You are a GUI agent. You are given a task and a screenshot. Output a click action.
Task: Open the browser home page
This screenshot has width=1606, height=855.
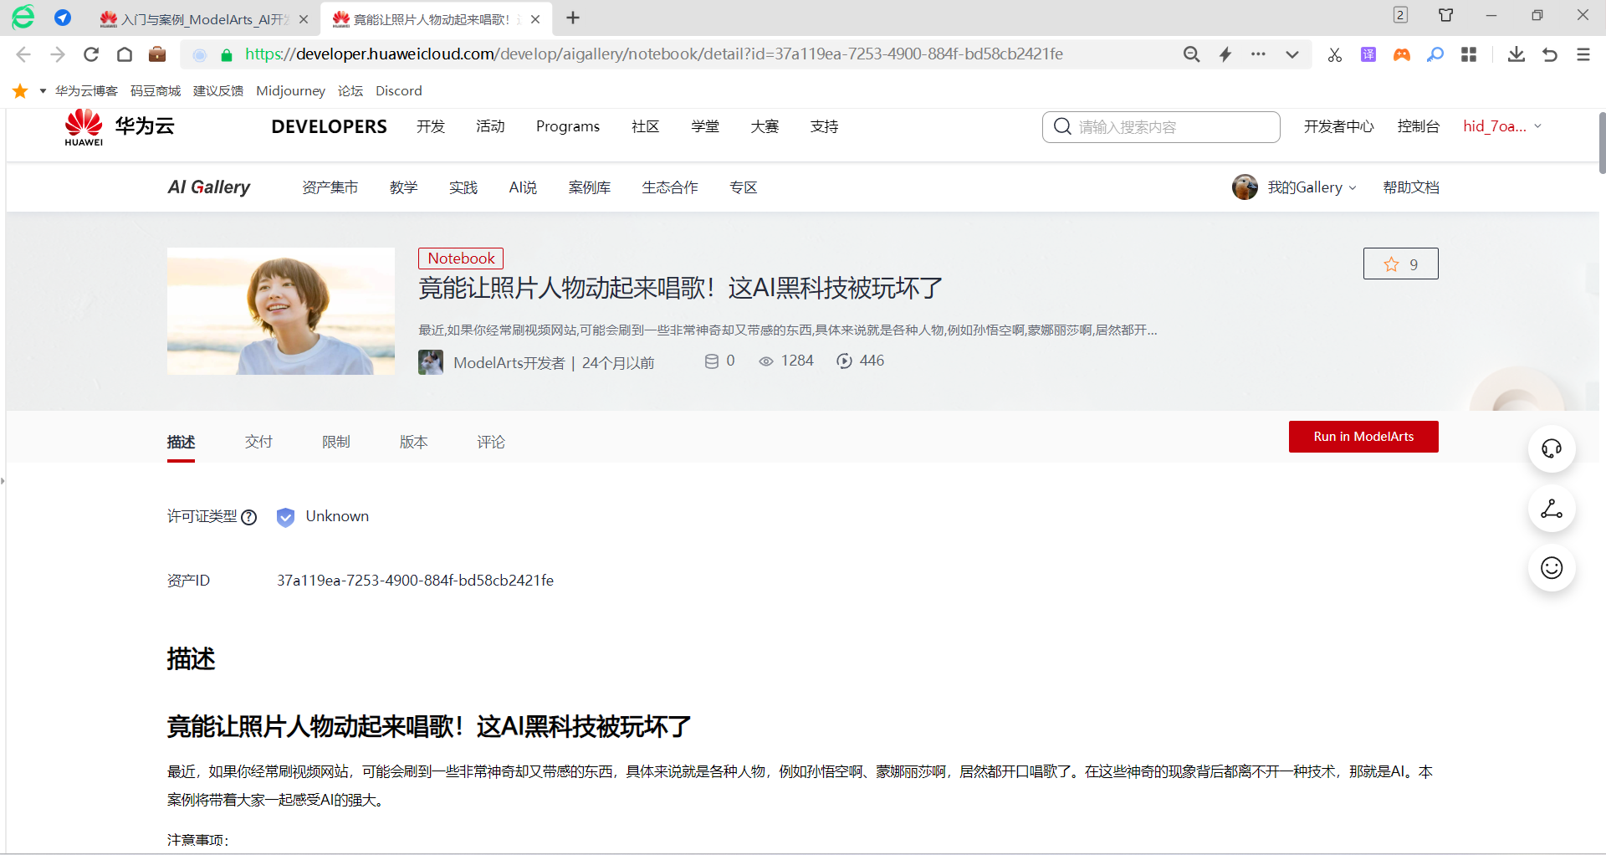coord(125,54)
